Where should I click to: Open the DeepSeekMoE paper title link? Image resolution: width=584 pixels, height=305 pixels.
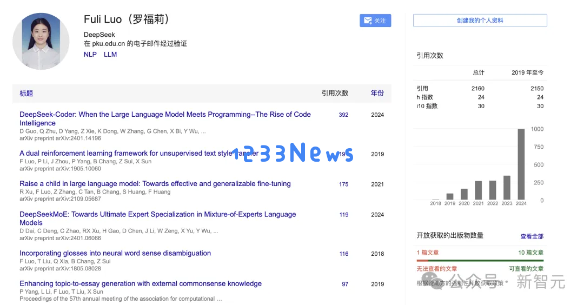(157, 218)
